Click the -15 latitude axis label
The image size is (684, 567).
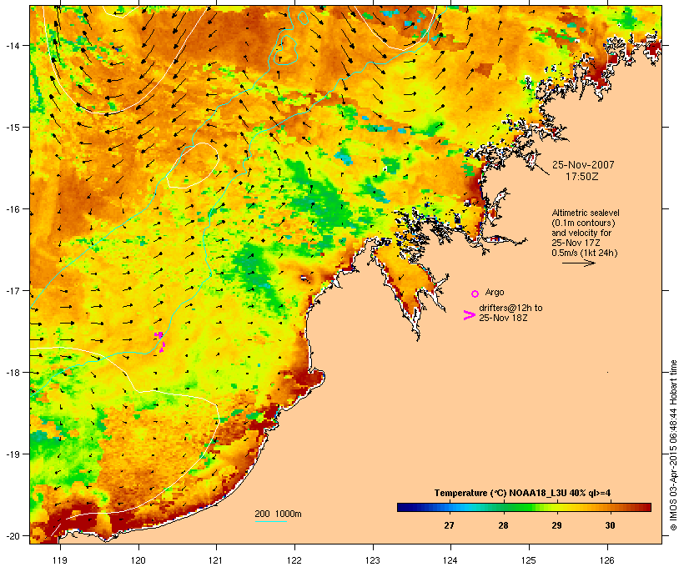coord(12,128)
